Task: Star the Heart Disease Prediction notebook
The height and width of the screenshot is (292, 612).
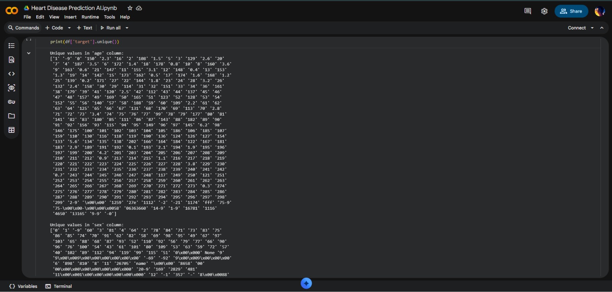Action: 130,8
